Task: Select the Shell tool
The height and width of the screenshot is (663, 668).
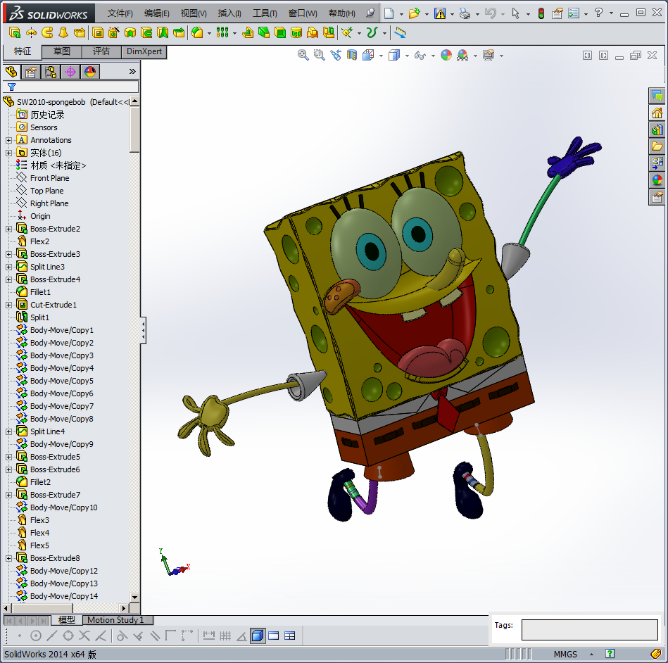Action: point(280,32)
